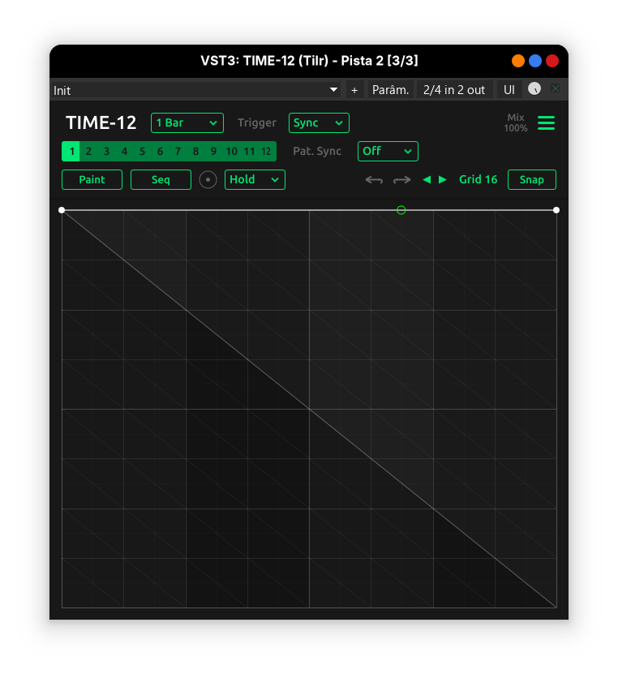618x674 pixels.
Task: Open the 1 Bar length dropdown
Action: (187, 123)
